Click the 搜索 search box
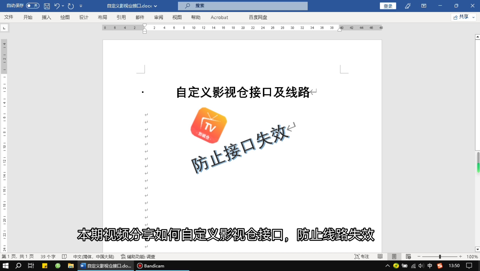This screenshot has height=271, width=480. click(243, 6)
